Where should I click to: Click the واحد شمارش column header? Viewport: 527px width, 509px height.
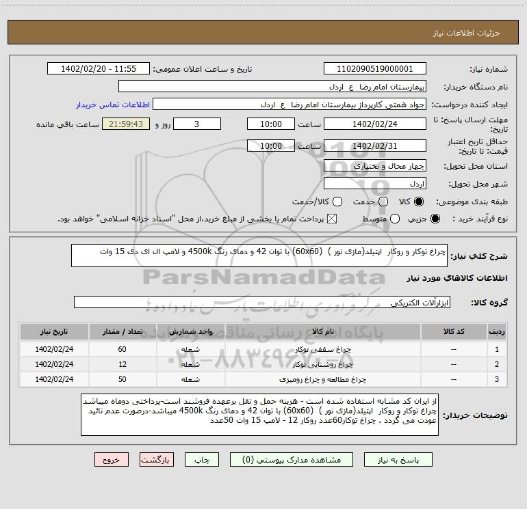(x=190, y=331)
